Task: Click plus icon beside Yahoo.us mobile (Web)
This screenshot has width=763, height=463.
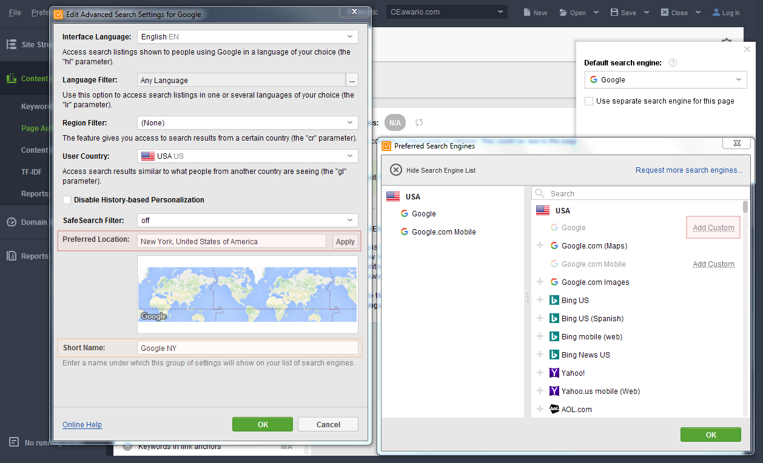Action: coord(540,391)
